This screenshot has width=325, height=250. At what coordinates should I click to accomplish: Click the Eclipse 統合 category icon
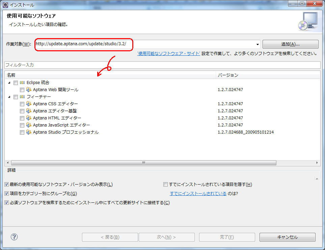tap(22, 83)
